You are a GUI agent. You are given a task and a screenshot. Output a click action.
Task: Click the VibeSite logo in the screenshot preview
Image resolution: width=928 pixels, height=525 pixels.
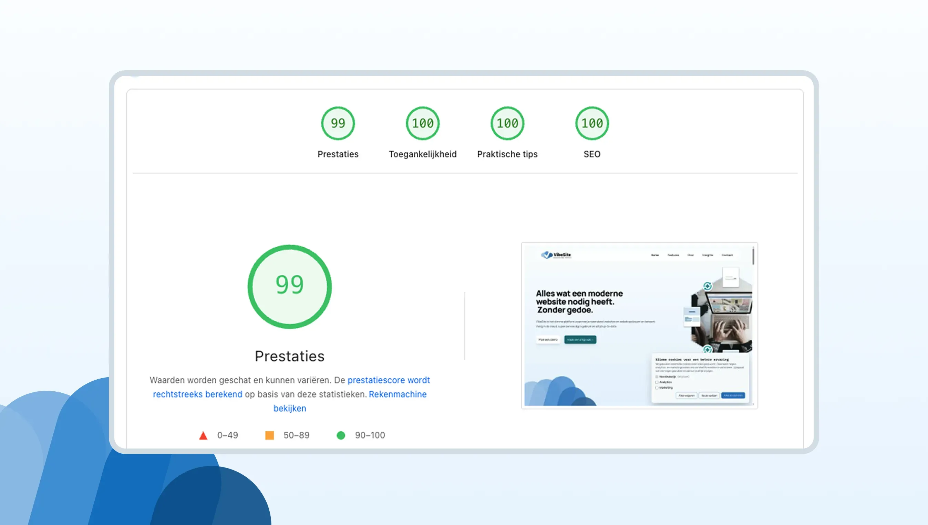tap(556, 255)
